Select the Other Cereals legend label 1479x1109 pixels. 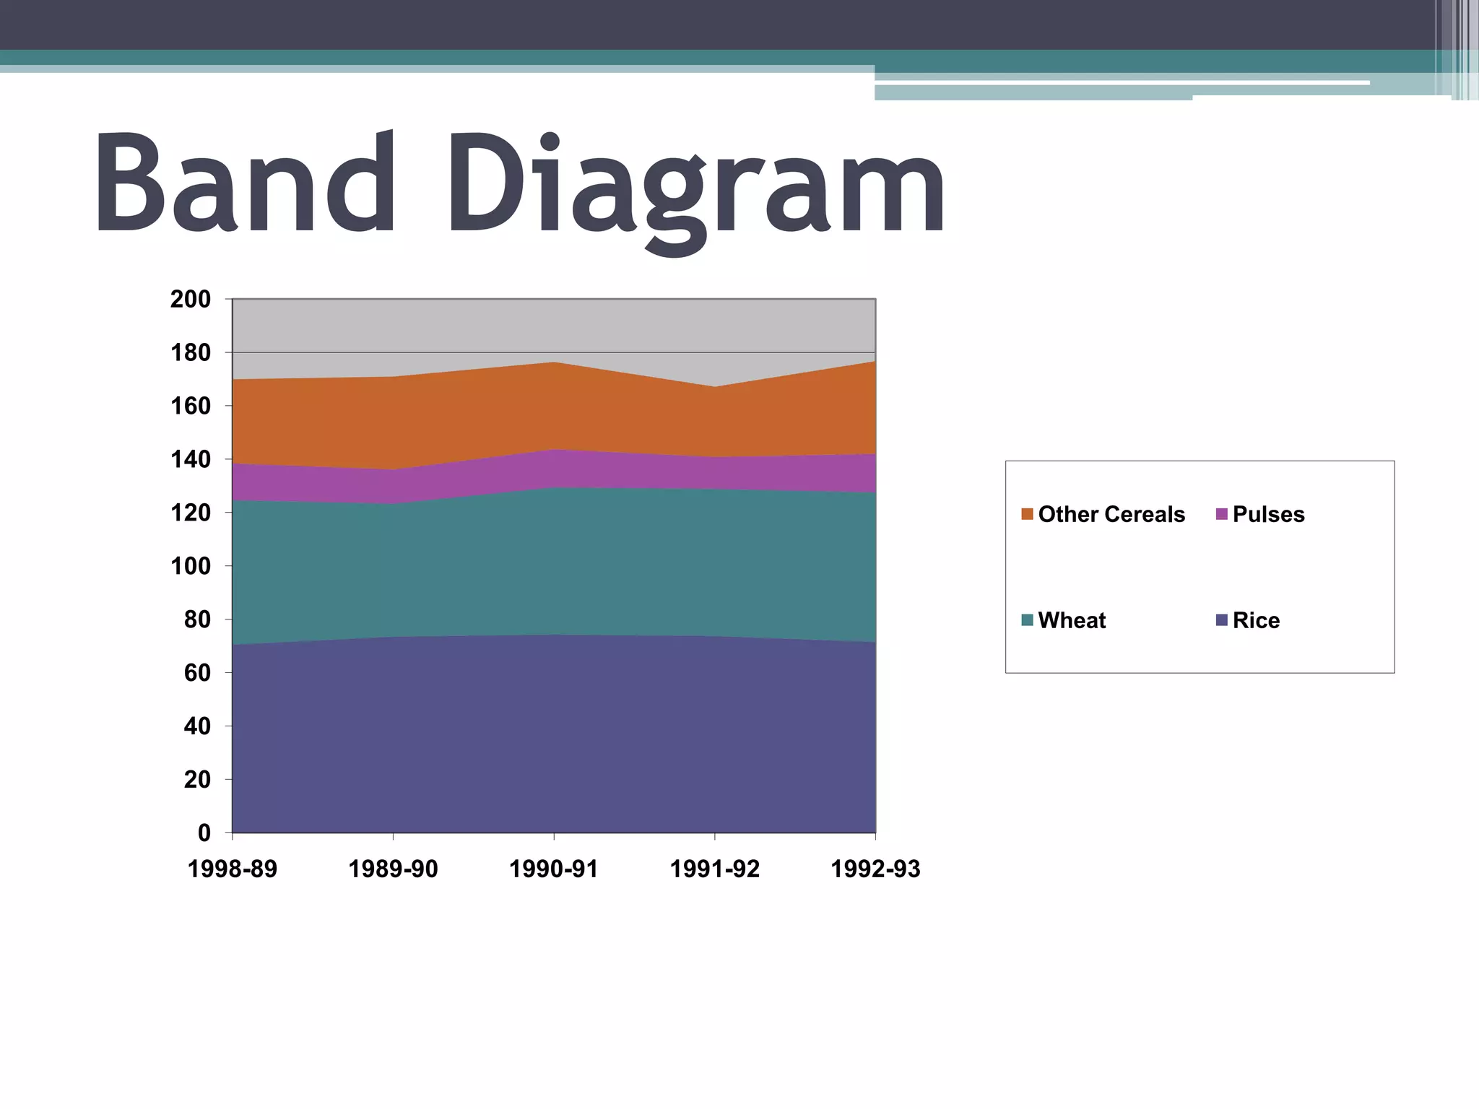pyautogui.click(x=1111, y=514)
